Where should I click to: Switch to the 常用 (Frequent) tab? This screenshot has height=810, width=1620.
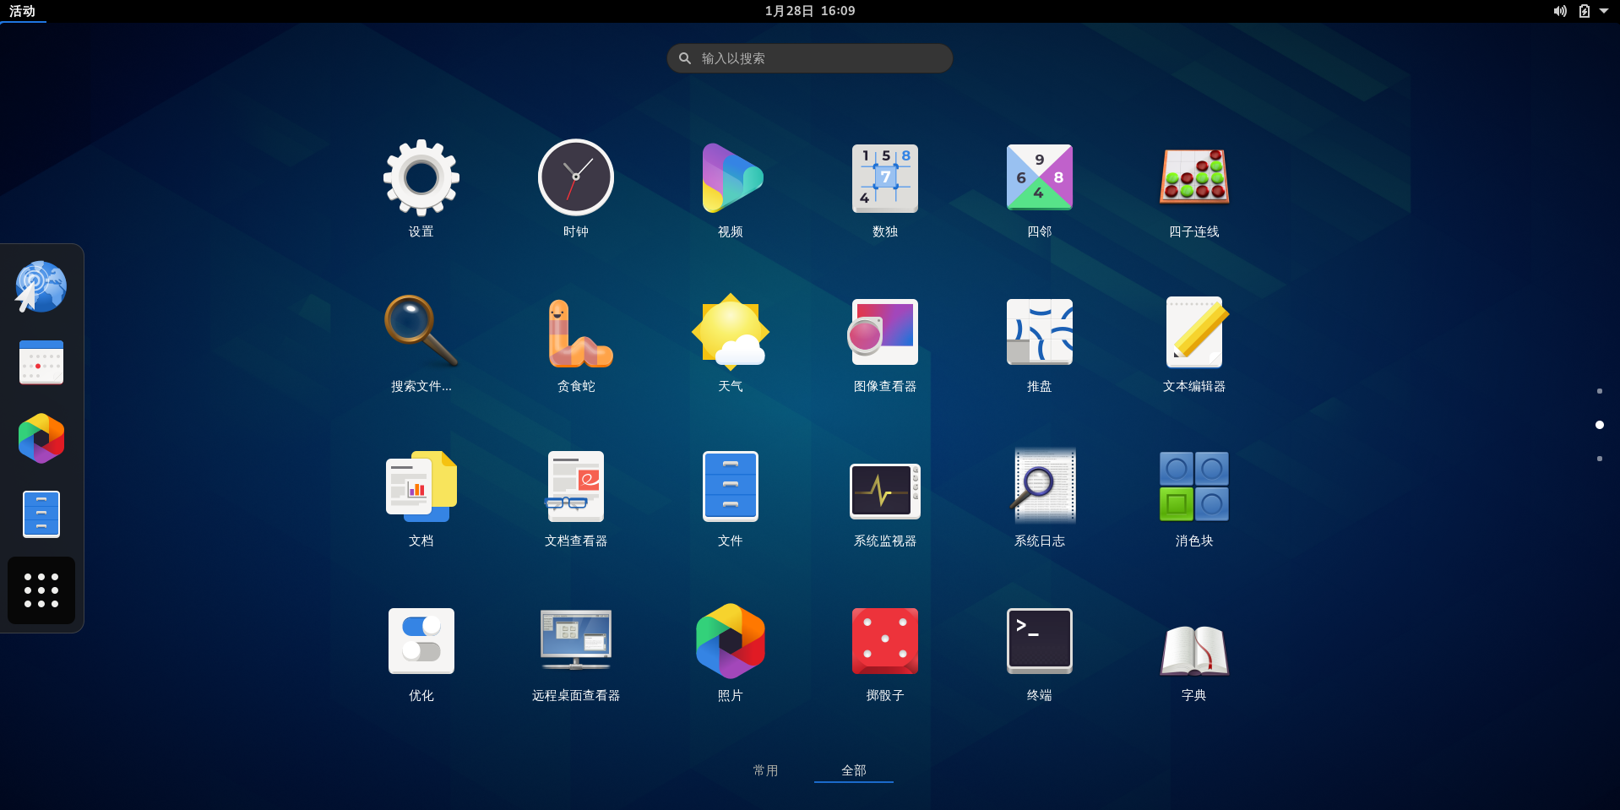pos(765,770)
